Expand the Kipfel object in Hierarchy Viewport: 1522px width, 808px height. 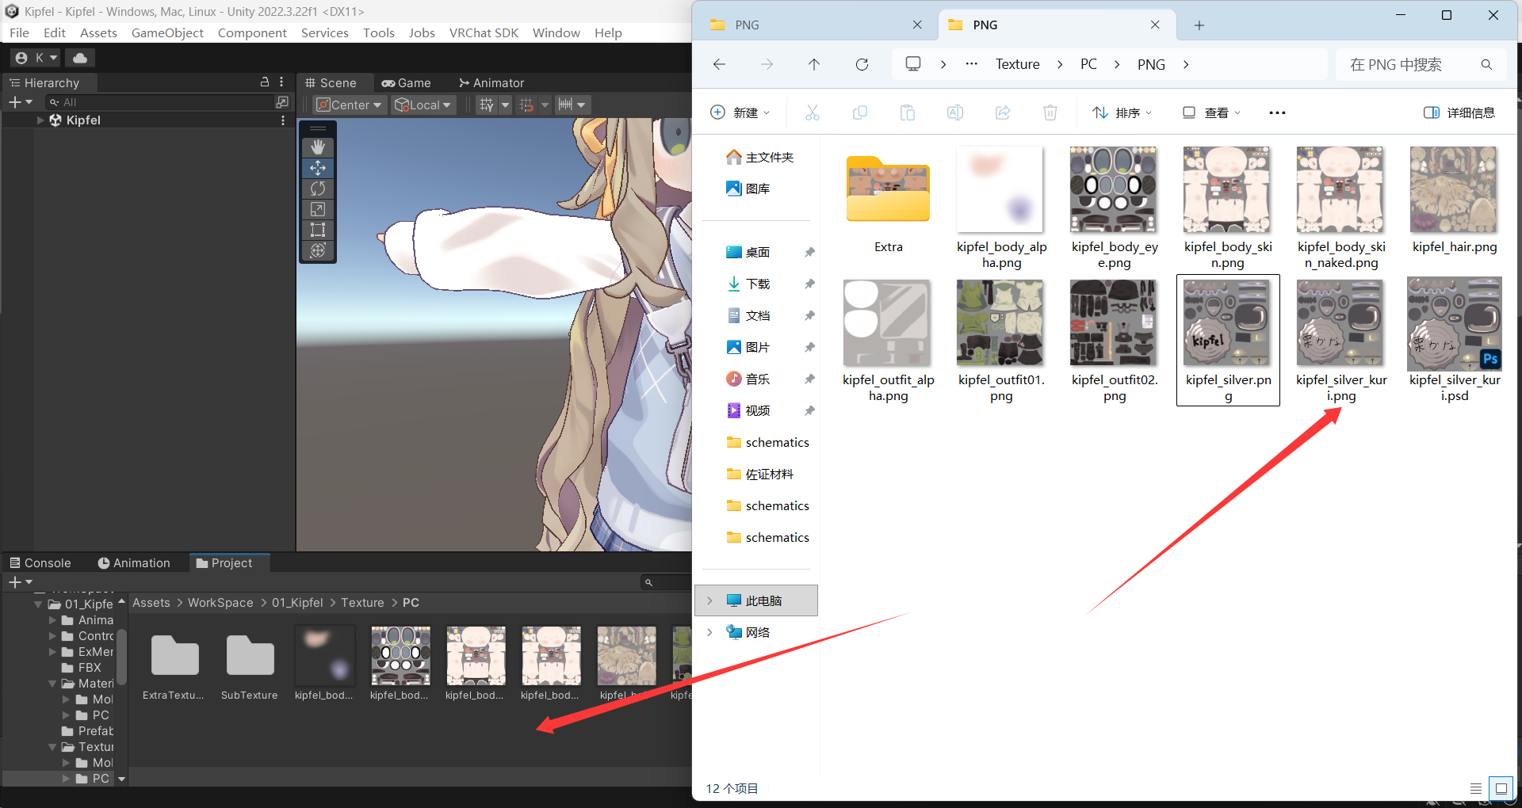(x=40, y=120)
